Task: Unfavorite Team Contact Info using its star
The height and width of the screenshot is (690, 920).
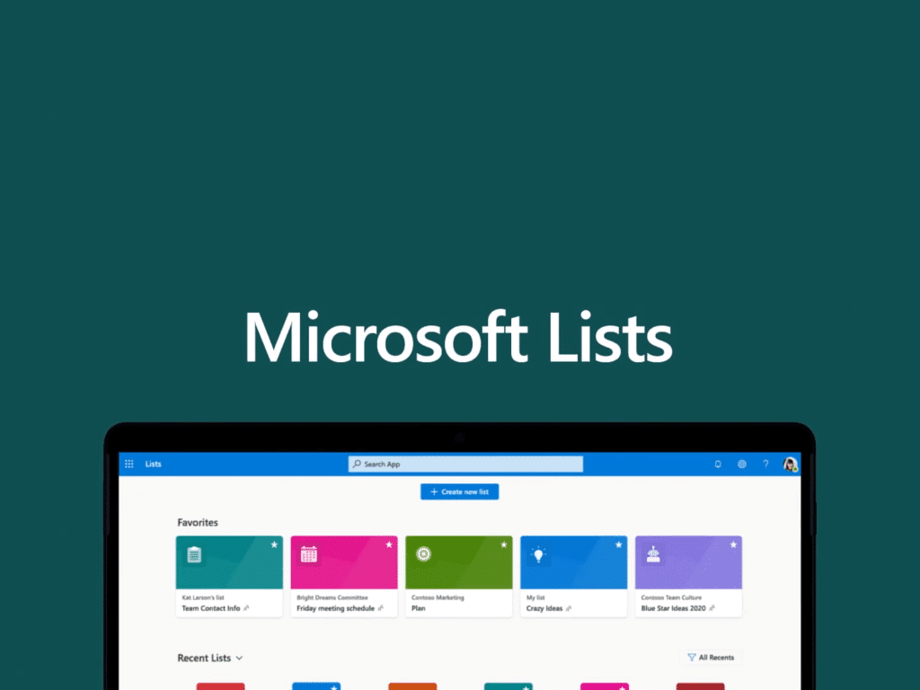Action: coord(274,544)
